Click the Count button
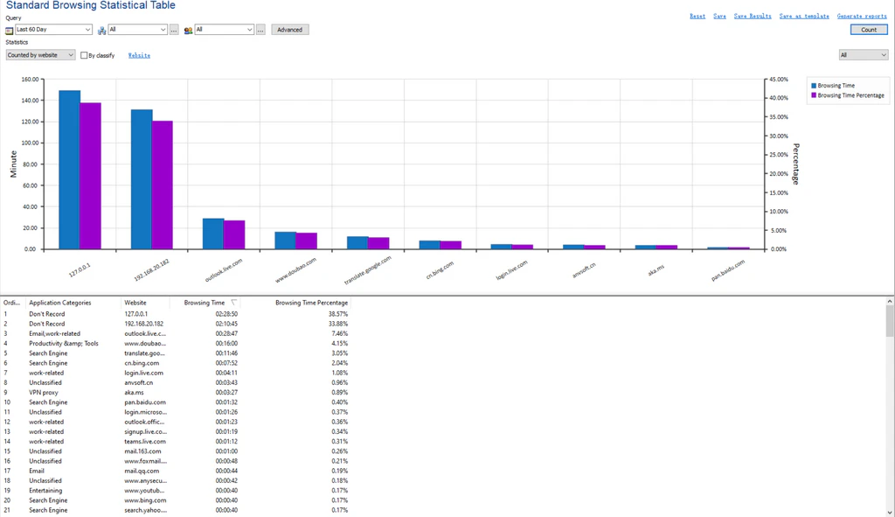Viewport: 895px width, 517px height. [x=869, y=30]
